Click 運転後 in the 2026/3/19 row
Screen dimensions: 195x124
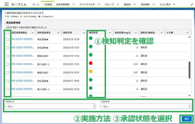(144, 56)
